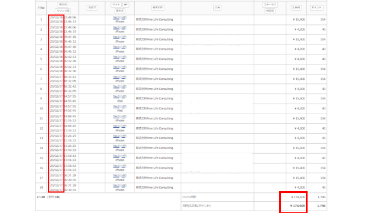Viewport: 380px width, 213px height.
Task: Open the HP link in row 3
Action: (123, 37)
